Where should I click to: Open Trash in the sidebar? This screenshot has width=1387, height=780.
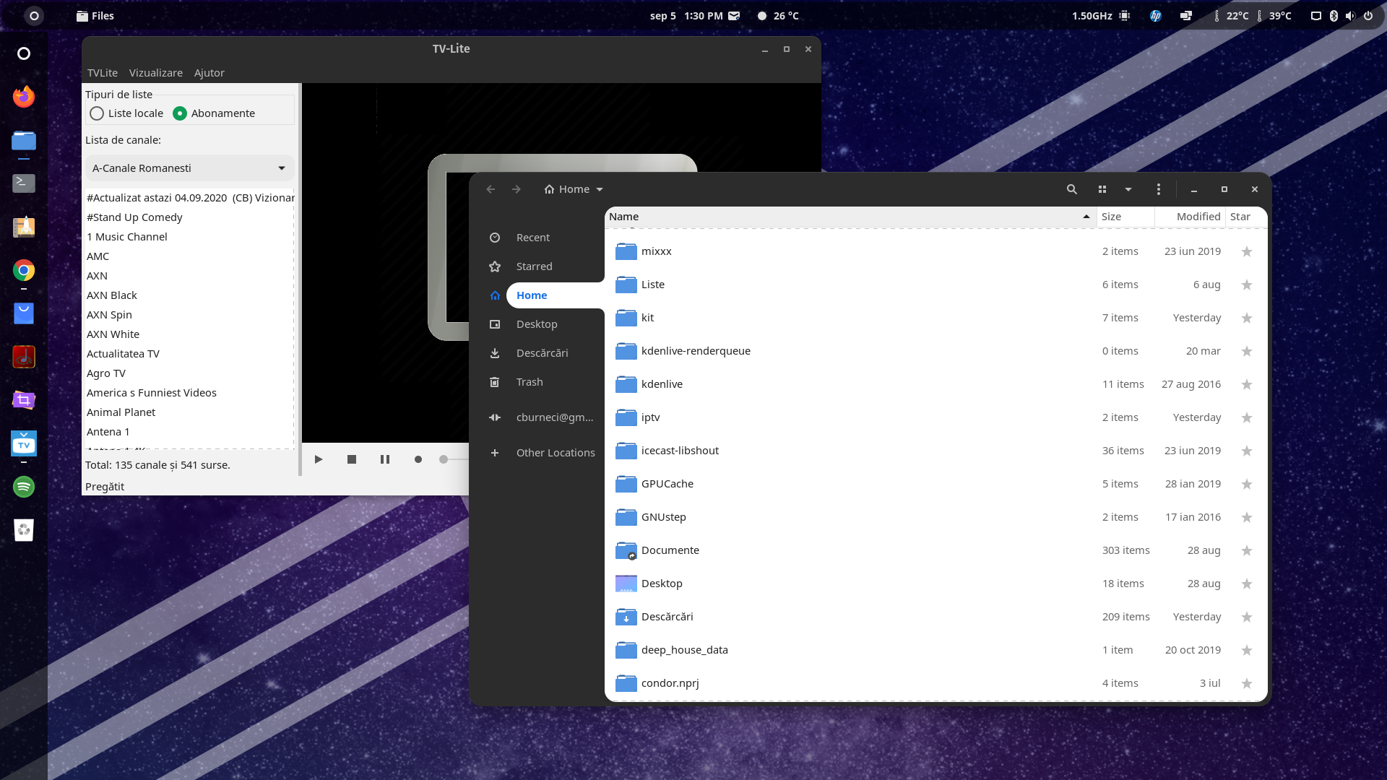point(530,382)
